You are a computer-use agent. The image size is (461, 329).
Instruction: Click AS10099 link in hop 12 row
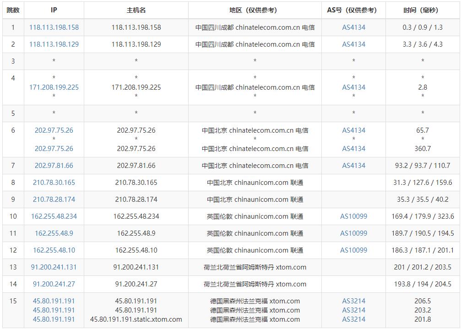[x=353, y=250]
